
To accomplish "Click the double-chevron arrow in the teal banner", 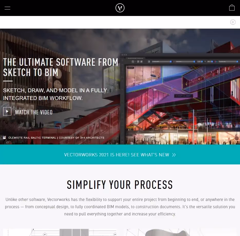I will pyautogui.click(x=174, y=155).
